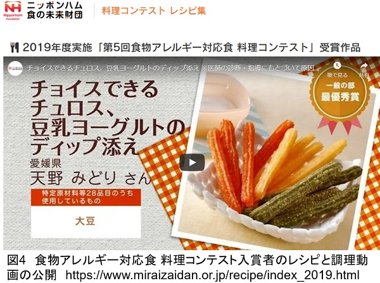Click the 愛媛県 prefecture text
380x283 pixels.
point(46,164)
